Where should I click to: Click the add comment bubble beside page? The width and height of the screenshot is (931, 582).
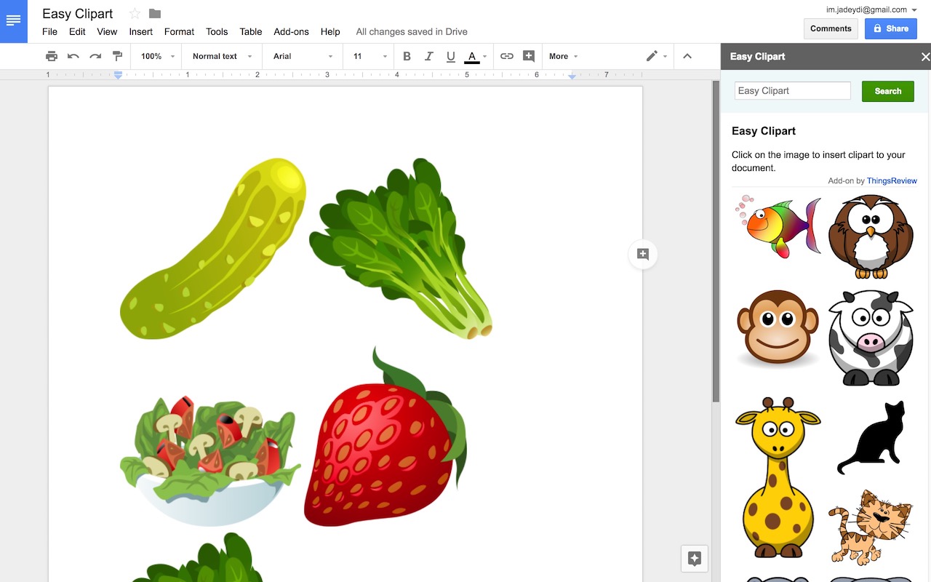tap(643, 254)
